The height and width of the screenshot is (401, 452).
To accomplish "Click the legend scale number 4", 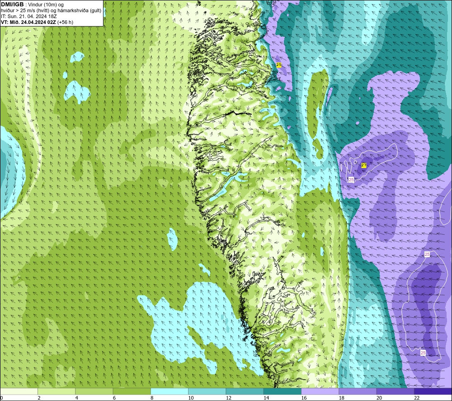I will tap(77, 398).
